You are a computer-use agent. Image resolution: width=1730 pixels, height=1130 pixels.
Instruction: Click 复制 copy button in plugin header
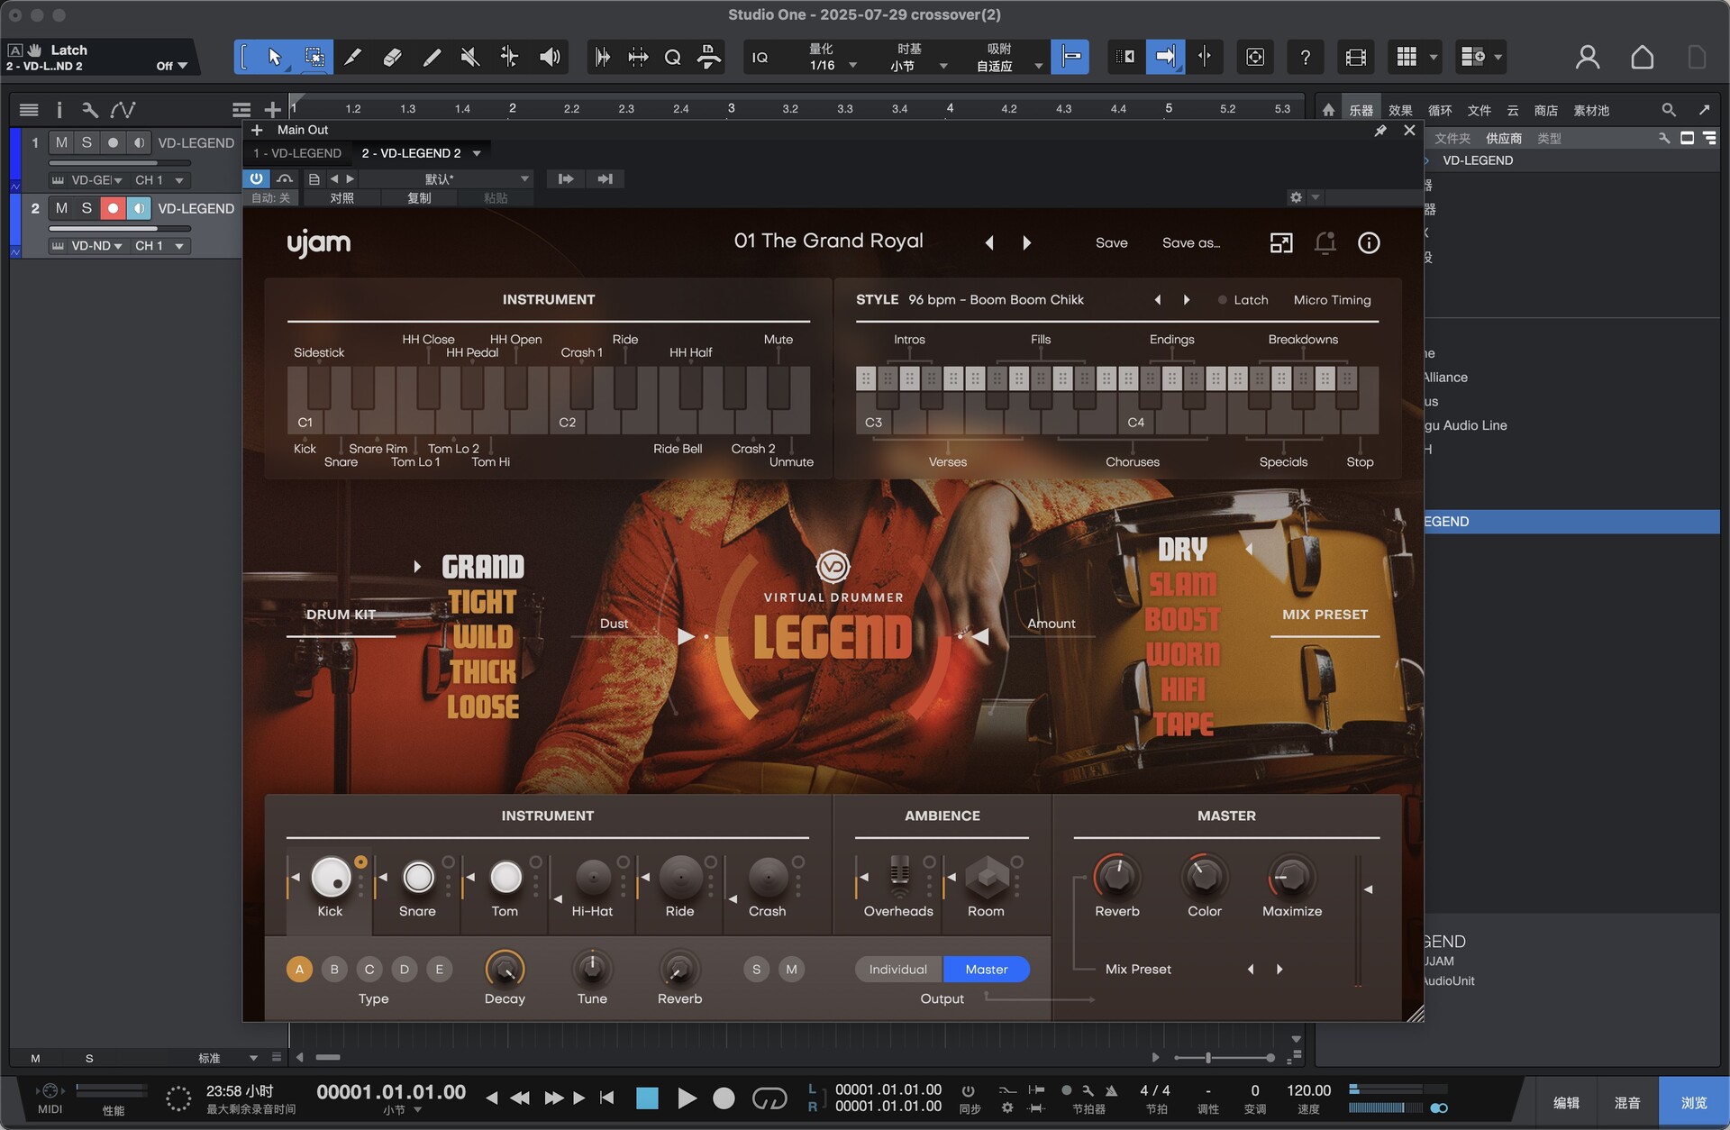tap(419, 198)
